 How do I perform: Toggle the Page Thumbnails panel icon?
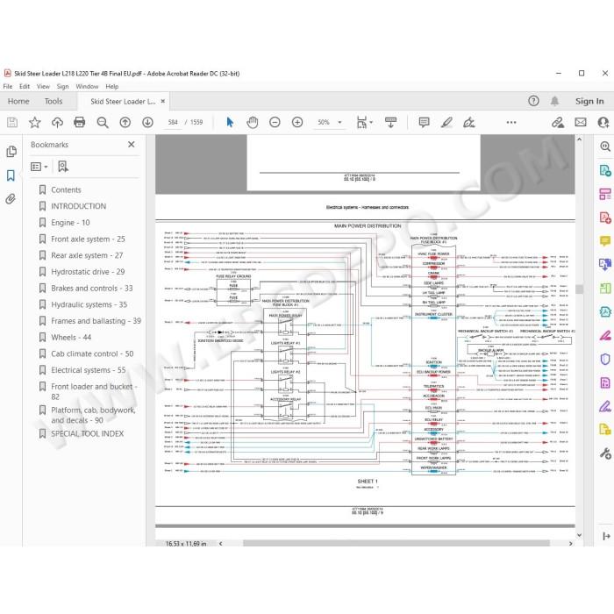[x=11, y=151]
